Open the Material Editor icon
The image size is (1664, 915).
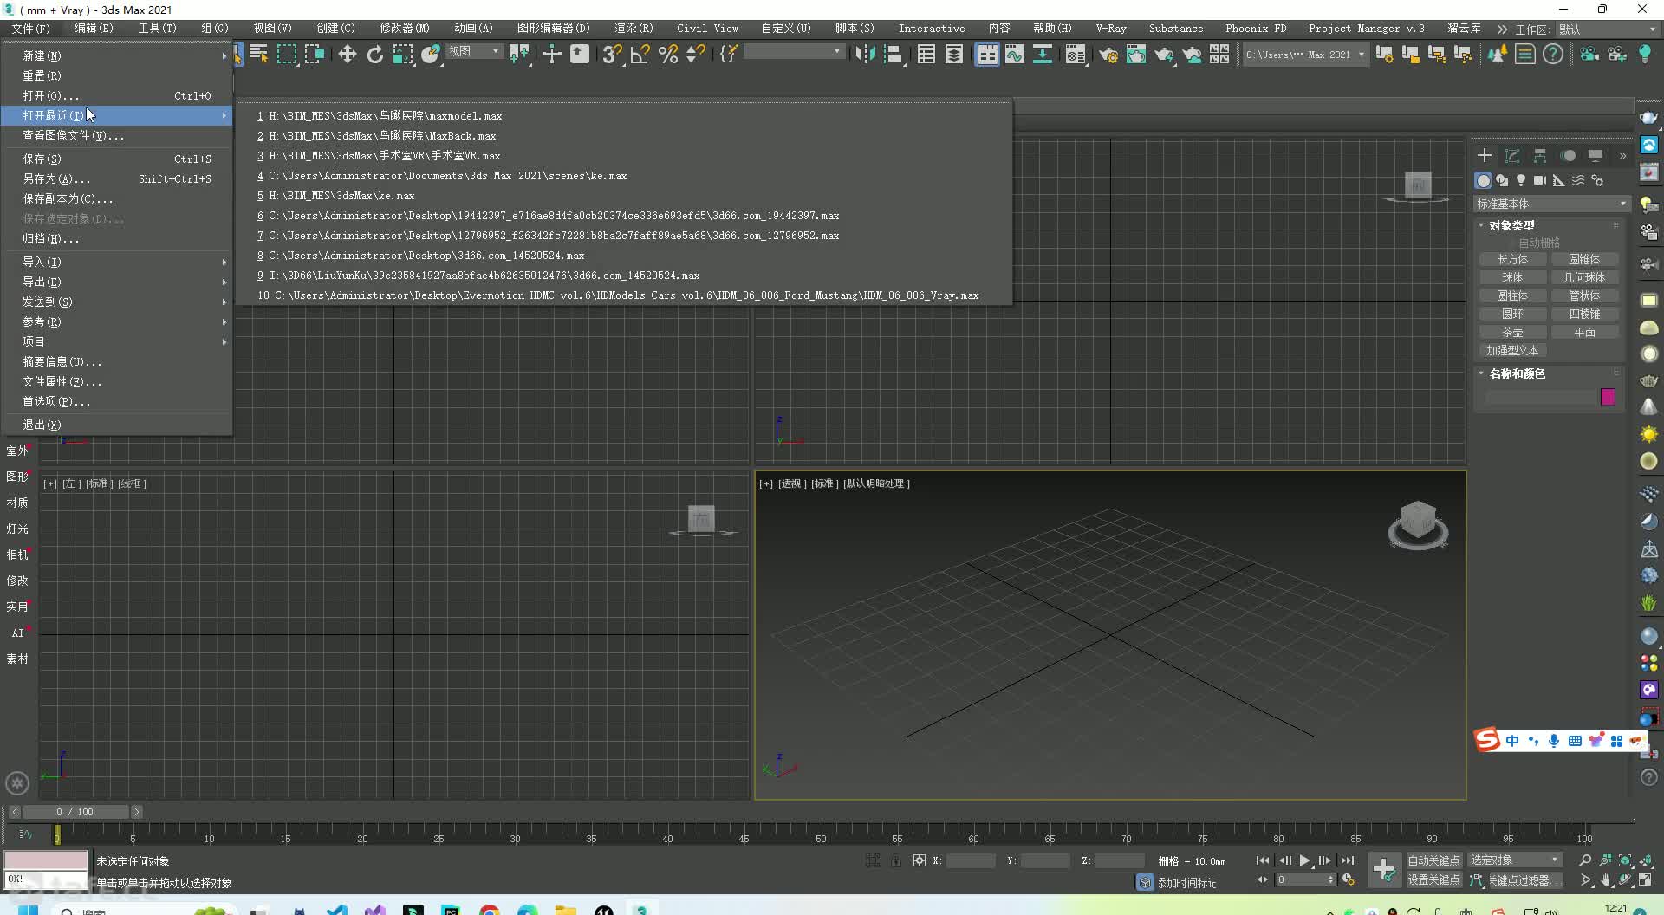coord(1076,55)
